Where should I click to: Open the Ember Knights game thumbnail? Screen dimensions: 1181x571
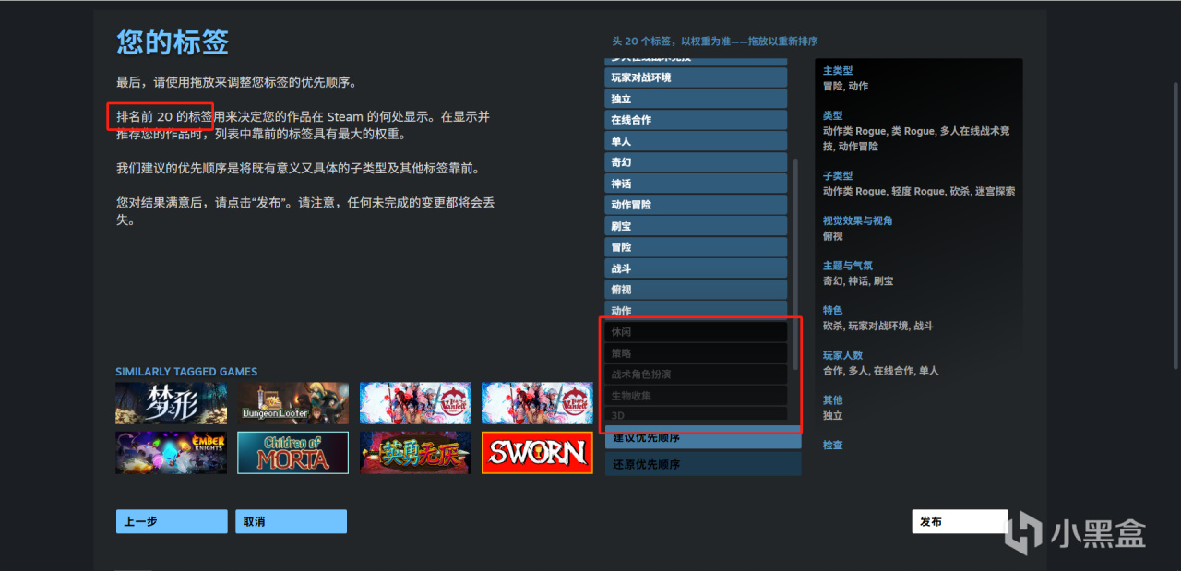pyautogui.click(x=172, y=453)
